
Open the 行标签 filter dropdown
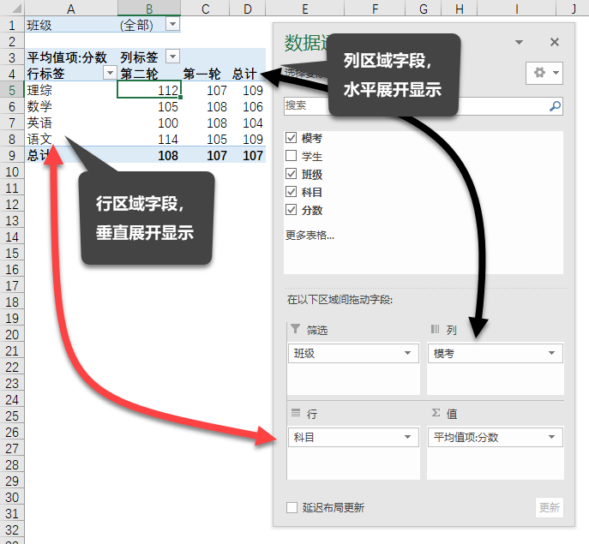(109, 74)
